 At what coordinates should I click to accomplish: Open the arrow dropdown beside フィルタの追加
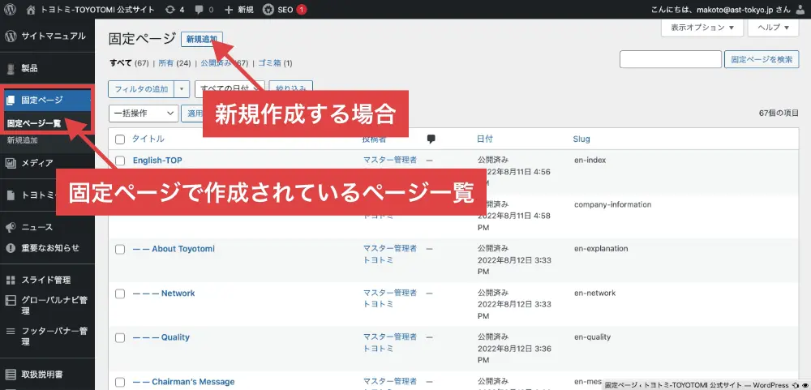182,89
